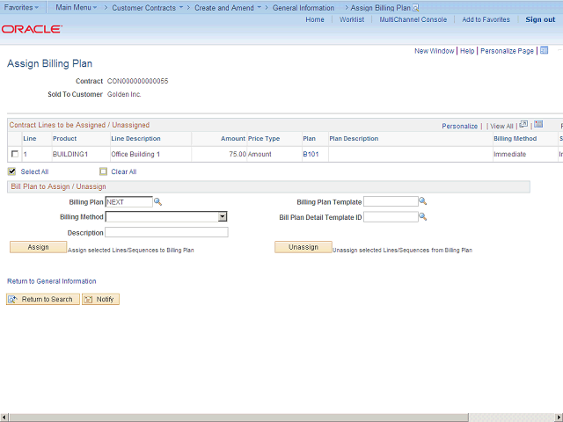The height and width of the screenshot is (422, 563).
Task: Expand the Billing Method dropdown
Action: pos(223,216)
